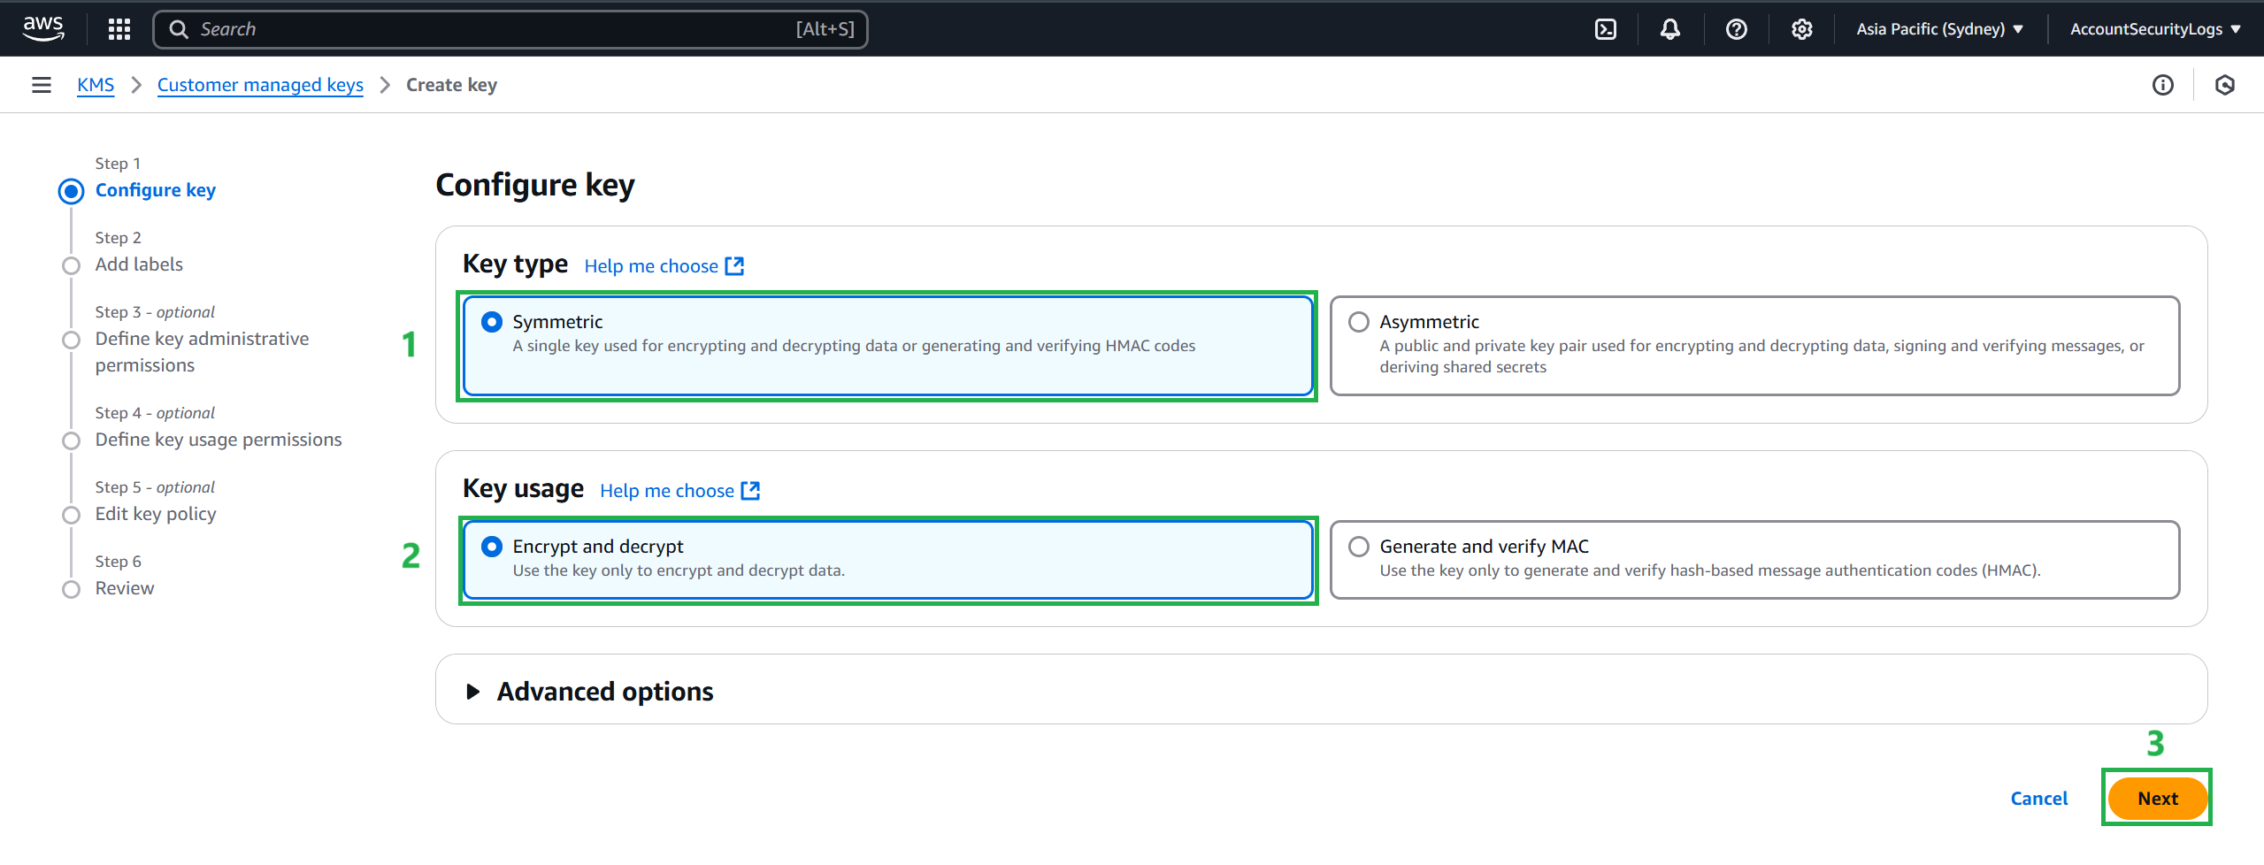Launch CloudShell from the top bar

[x=1605, y=29]
